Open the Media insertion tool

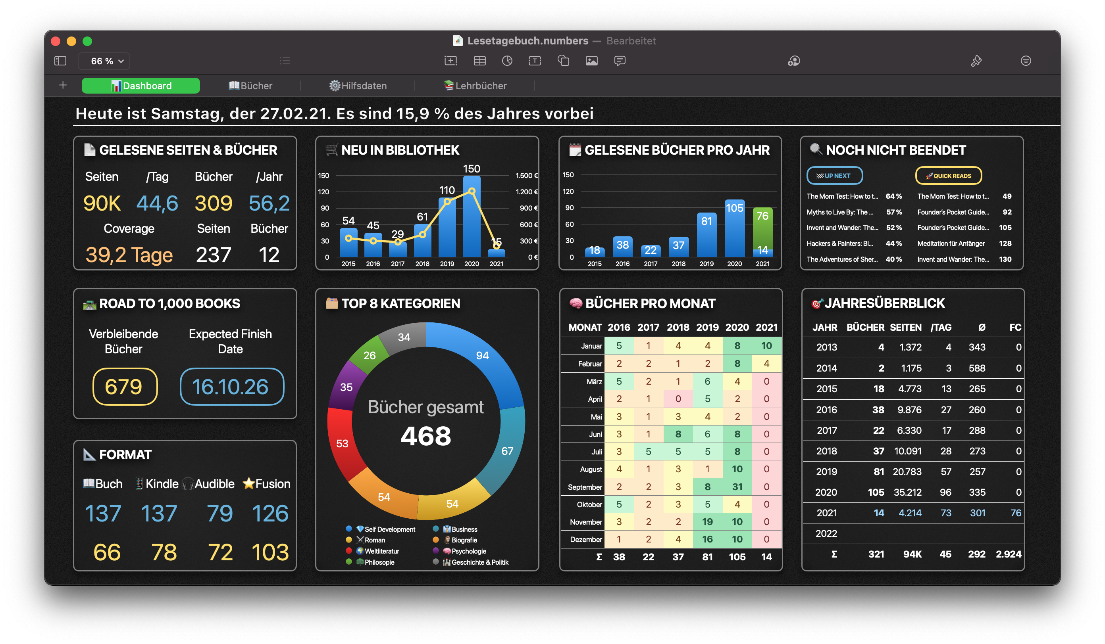click(591, 61)
